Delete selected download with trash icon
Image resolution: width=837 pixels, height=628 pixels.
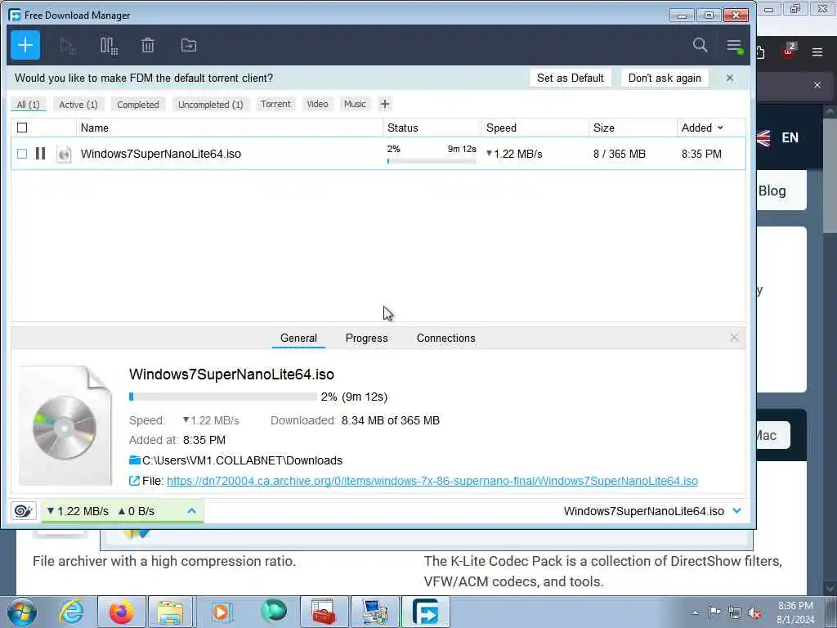click(x=148, y=46)
